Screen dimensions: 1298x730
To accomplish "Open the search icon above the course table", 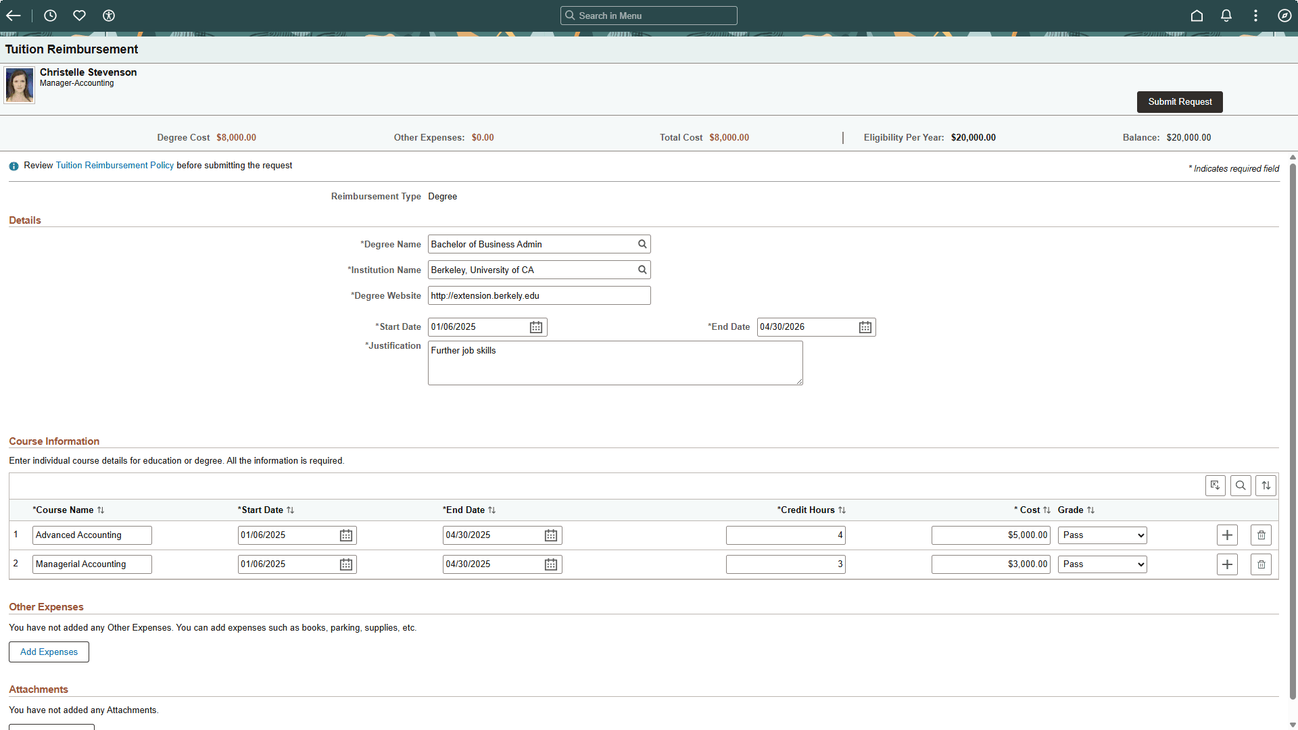I will click(x=1241, y=485).
